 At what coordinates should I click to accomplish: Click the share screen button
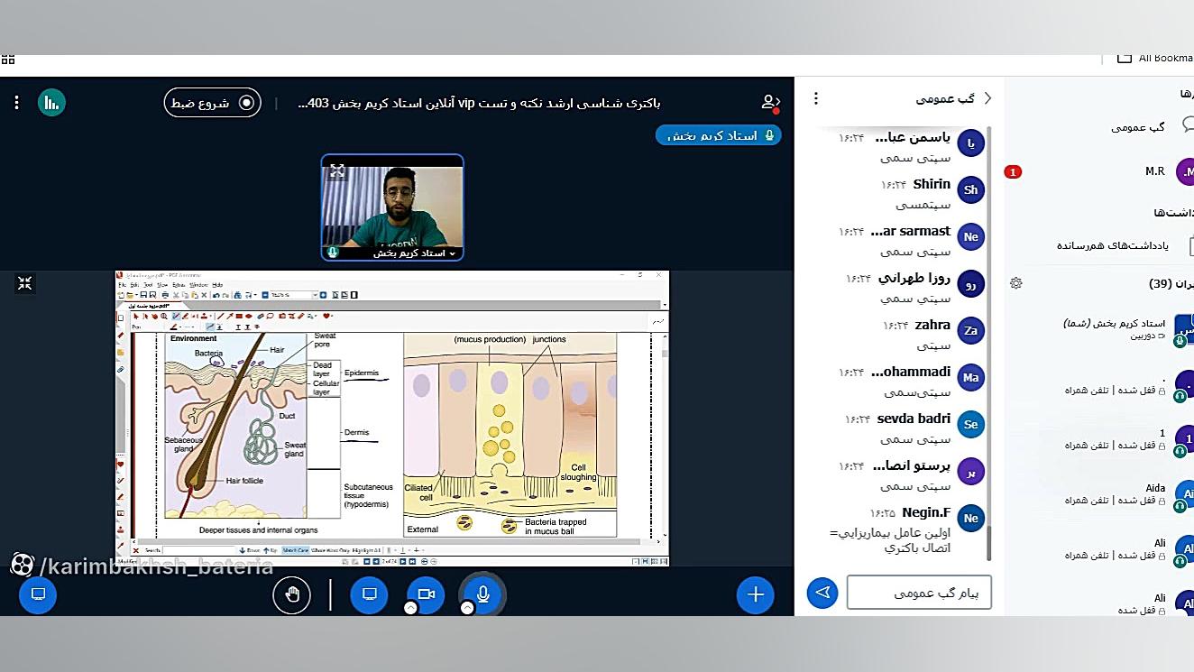[x=369, y=594]
